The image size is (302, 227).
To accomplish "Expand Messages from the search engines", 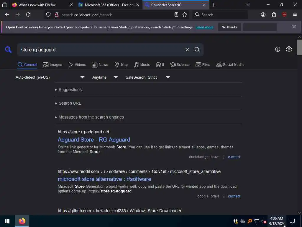I will pos(89,117).
